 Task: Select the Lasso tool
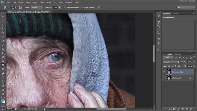(3, 25)
